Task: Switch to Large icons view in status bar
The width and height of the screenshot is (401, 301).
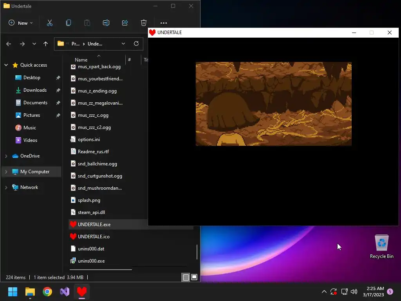Action: pyautogui.click(x=194, y=277)
